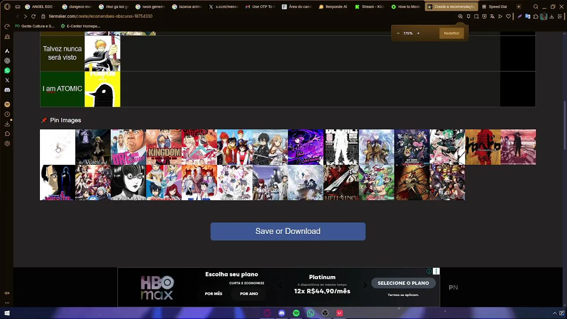This screenshot has height=319, width=567.
Task: Open downloads from the sidebar
Action: (x=7, y=124)
